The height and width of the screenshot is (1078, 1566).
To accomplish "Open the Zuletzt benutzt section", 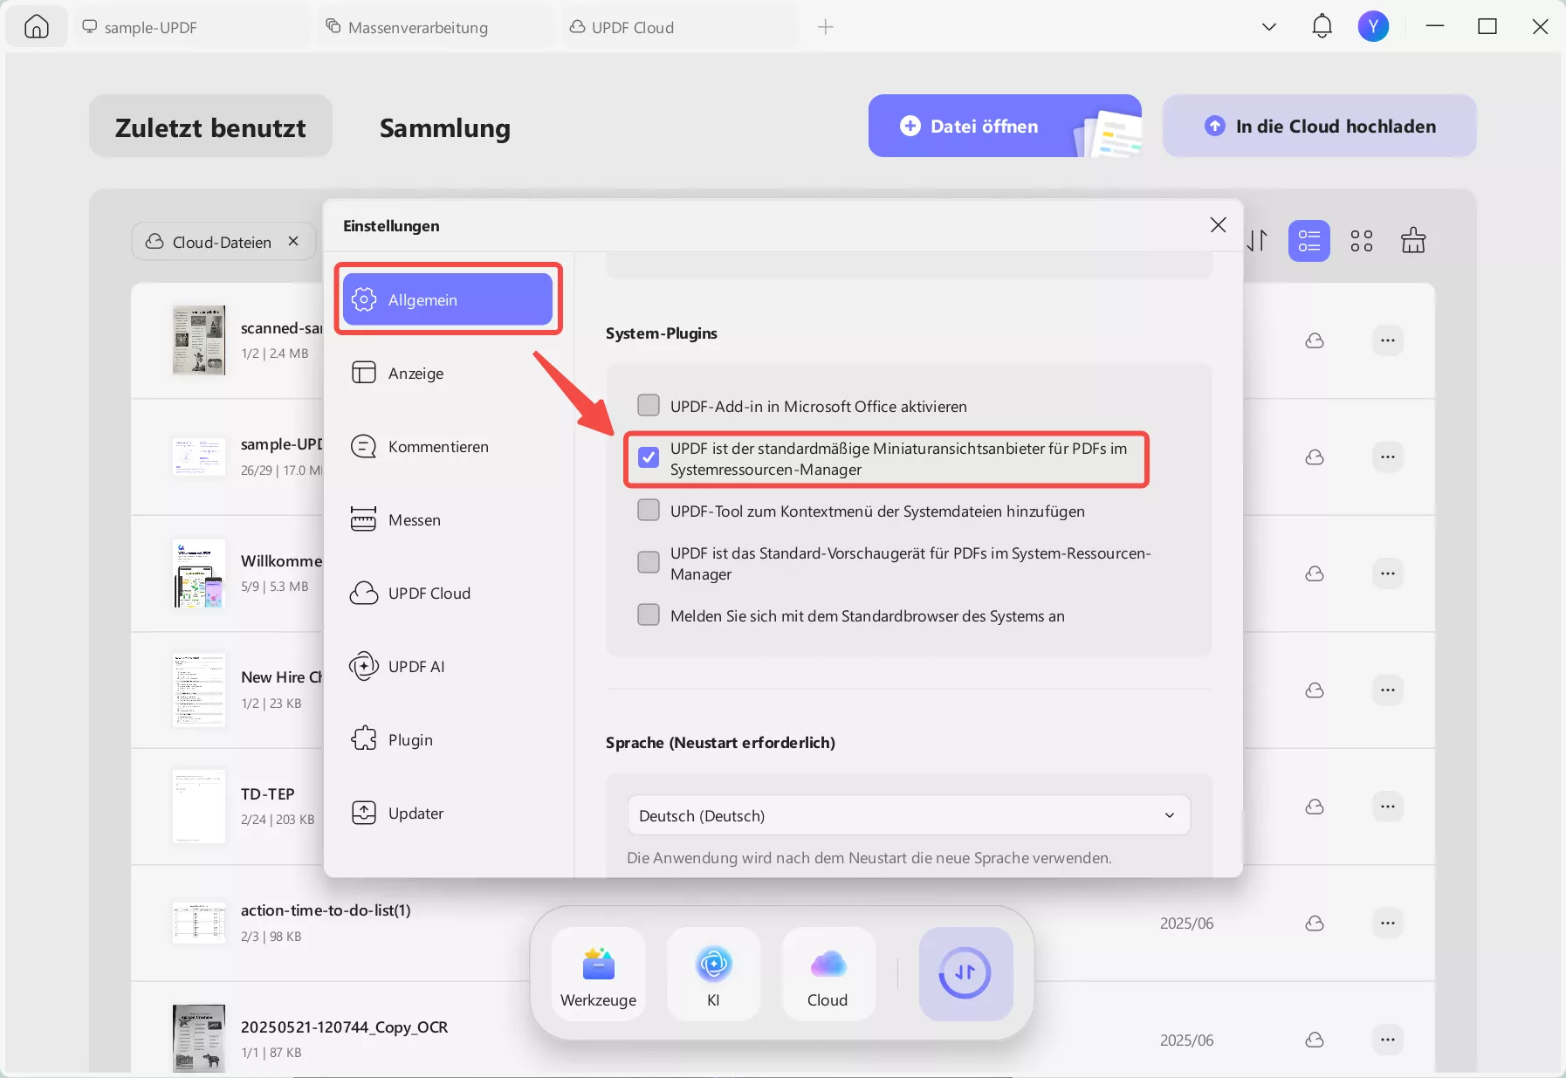I will [210, 127].
